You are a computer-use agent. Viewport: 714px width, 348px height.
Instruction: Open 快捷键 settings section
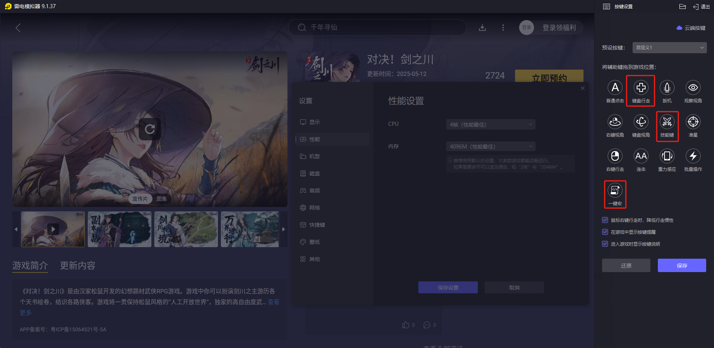(332, 225)
